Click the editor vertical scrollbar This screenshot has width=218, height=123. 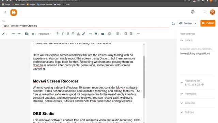tap(144, 77)
